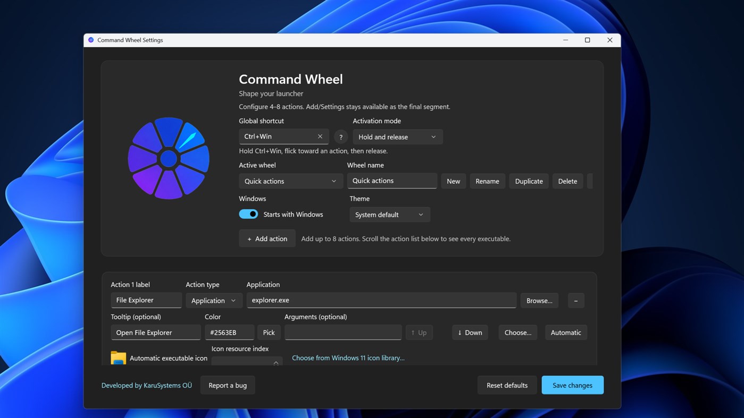Viewport: 744px width, 418px height.
Task: Toggle the Starts with Windows switch
Action: 248,214
